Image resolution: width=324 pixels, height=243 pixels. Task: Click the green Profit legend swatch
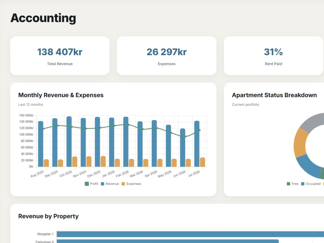(x=87, y=184)
